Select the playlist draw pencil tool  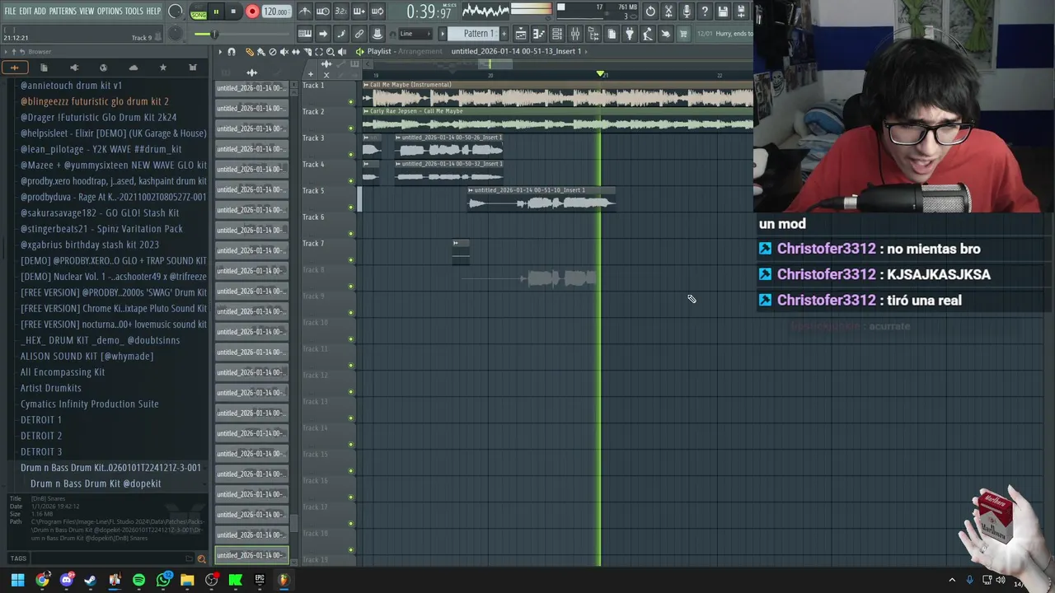point(250,52)
